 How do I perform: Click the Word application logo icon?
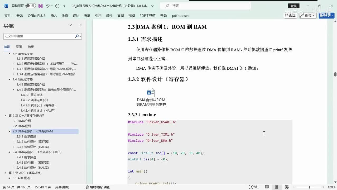point(6,6)
